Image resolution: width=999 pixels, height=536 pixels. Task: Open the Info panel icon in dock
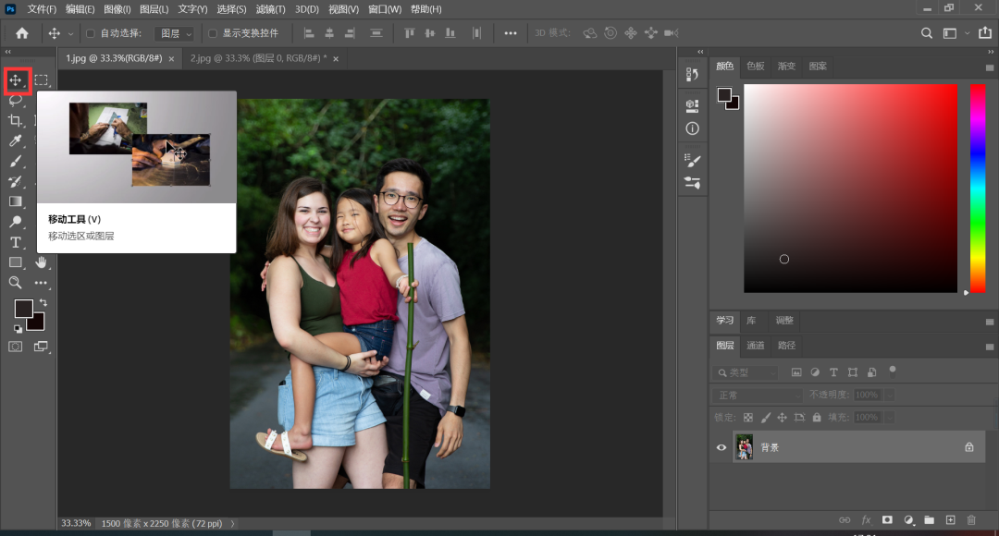coord(693,128)
